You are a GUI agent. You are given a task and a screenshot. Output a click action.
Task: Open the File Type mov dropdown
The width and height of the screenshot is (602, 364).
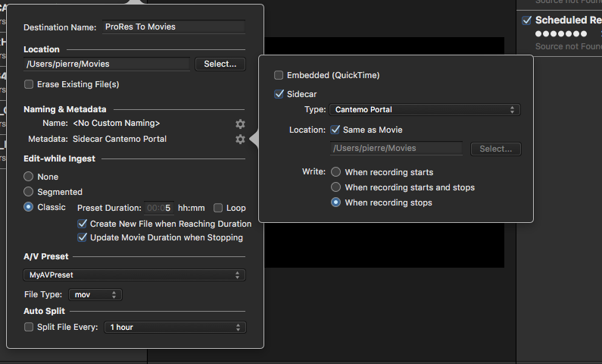95,294
